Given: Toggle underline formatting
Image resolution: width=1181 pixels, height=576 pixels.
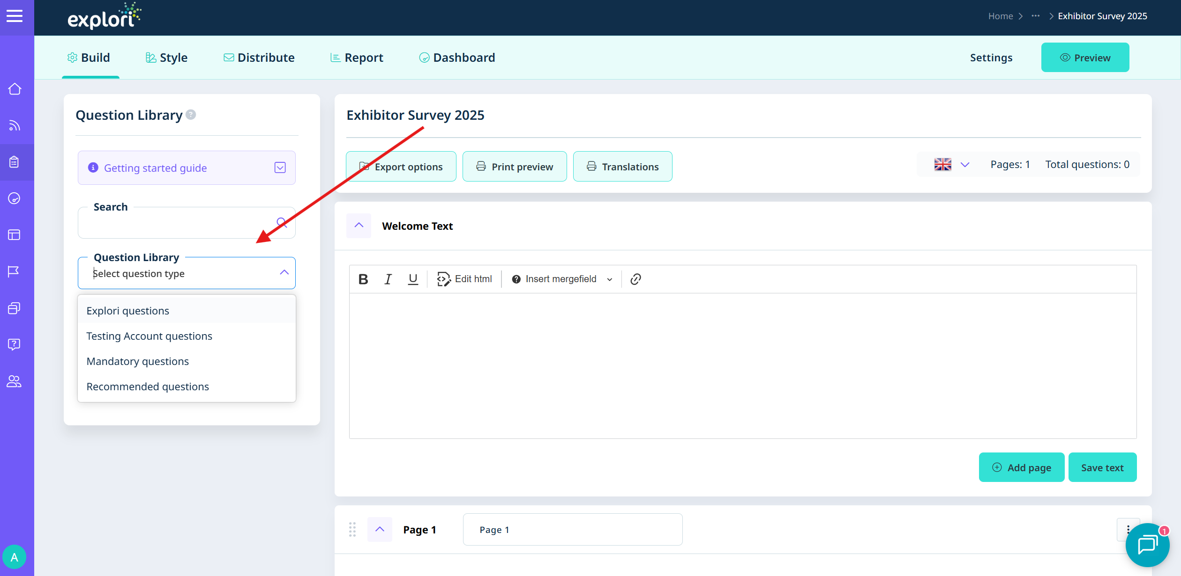Looking at the screenshot, I should click(413, 279).
